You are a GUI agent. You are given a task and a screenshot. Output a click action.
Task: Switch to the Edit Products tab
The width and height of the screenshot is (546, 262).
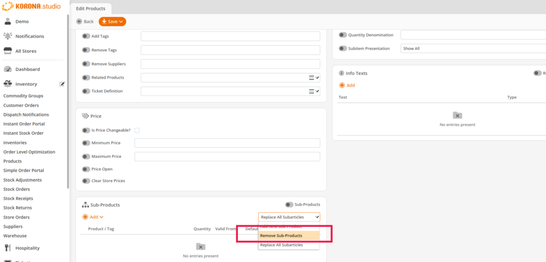point(91,9)
